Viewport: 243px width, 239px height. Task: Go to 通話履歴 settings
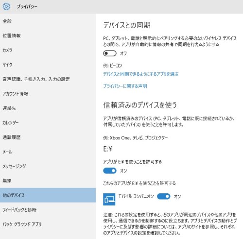48,137
